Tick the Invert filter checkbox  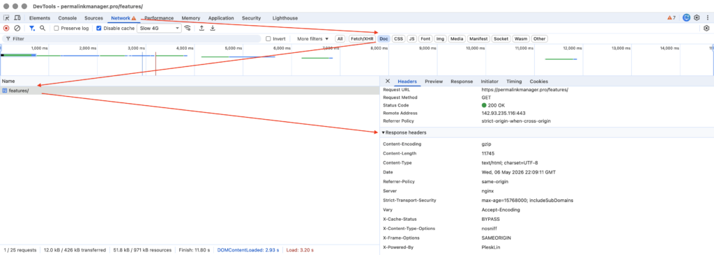pyautogui.click(x=268, y=39)
